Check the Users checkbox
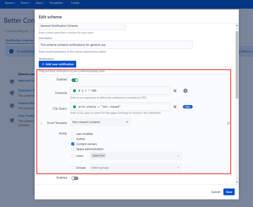Viewport: 253px width, 207px height. [x=73, y=156]
